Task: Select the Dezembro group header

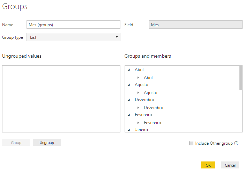Action: [144, 100]
